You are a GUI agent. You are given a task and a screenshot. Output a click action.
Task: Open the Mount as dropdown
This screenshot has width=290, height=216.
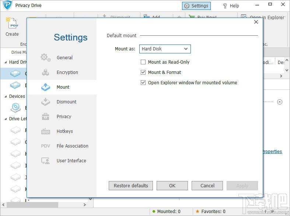(x=165, y=49)
